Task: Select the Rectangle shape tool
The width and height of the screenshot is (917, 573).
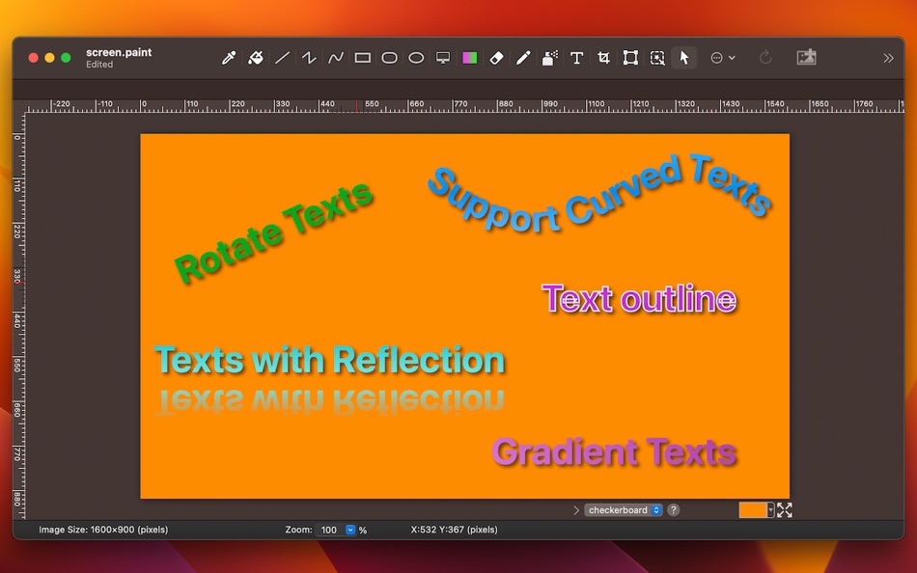Action: coord(362,58)
